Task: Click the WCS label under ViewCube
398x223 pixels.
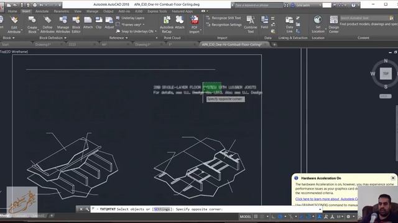Action: coord(386,96)
